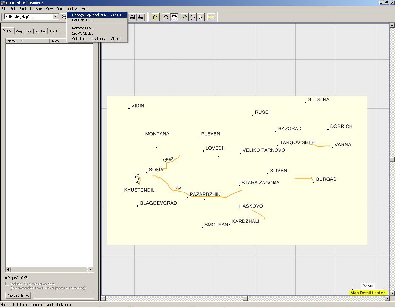This screenshot has height=308, width=395.
Task: Click the Zoom In icon beside map selector
Action: pos(64,17)
